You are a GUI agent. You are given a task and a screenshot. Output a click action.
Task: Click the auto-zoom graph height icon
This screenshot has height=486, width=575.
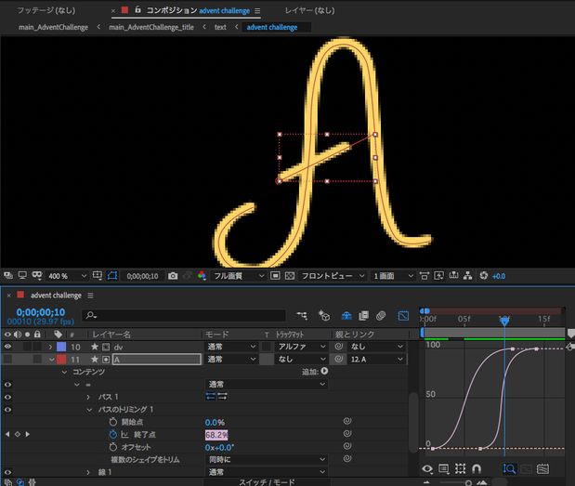pos(509,469)
